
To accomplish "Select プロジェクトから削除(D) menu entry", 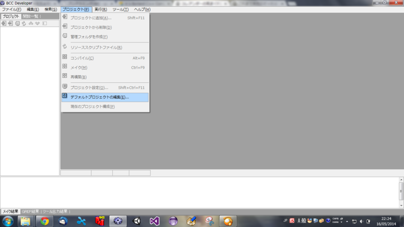I will point(105,27).
